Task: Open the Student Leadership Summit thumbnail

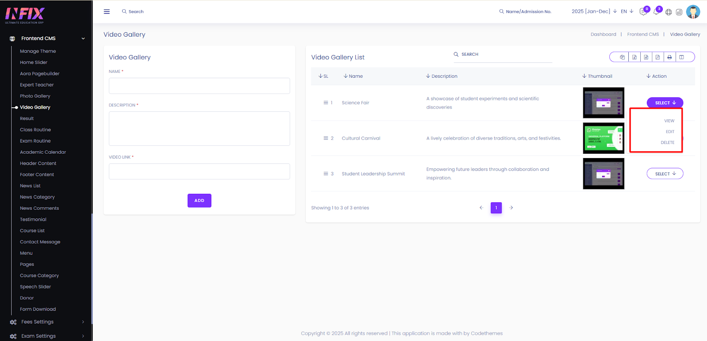Action: click(x=604, y=174)
